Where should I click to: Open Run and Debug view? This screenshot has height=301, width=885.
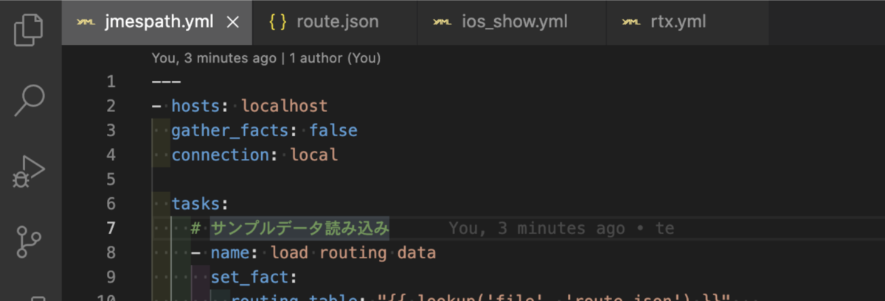point(29,171)
